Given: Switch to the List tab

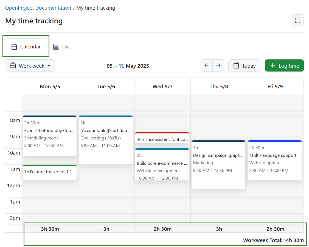Looking at the screenshot, I should tap(61, 47).
